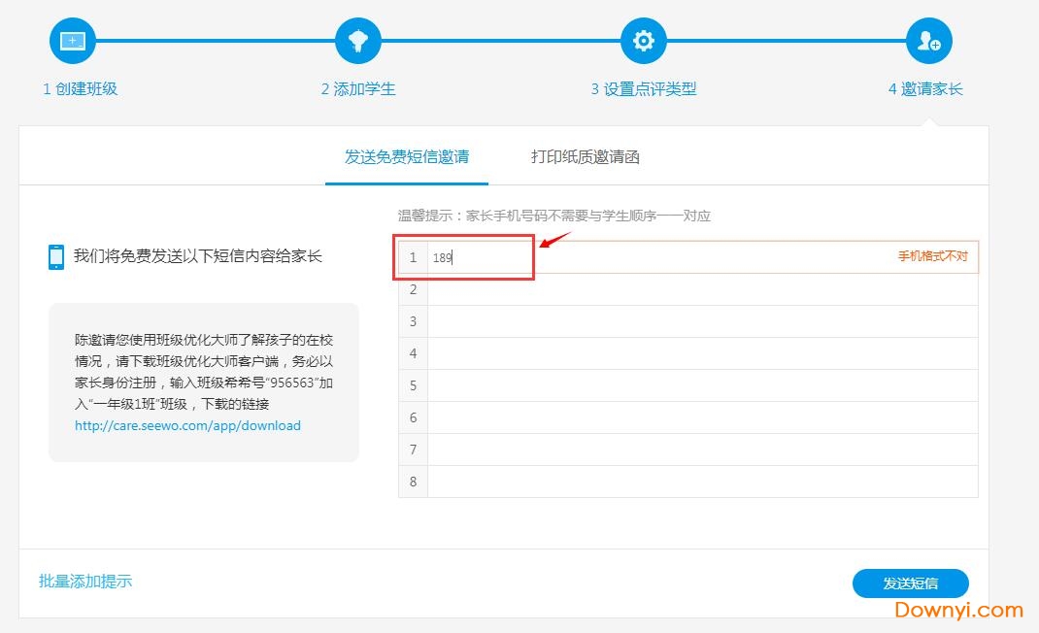
Task: Click the phone number field in row 6
Action: coord(702,417)
